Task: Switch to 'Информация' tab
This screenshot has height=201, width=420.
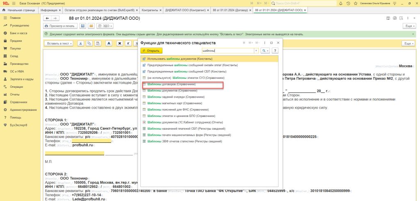Action: coord(48,10)
